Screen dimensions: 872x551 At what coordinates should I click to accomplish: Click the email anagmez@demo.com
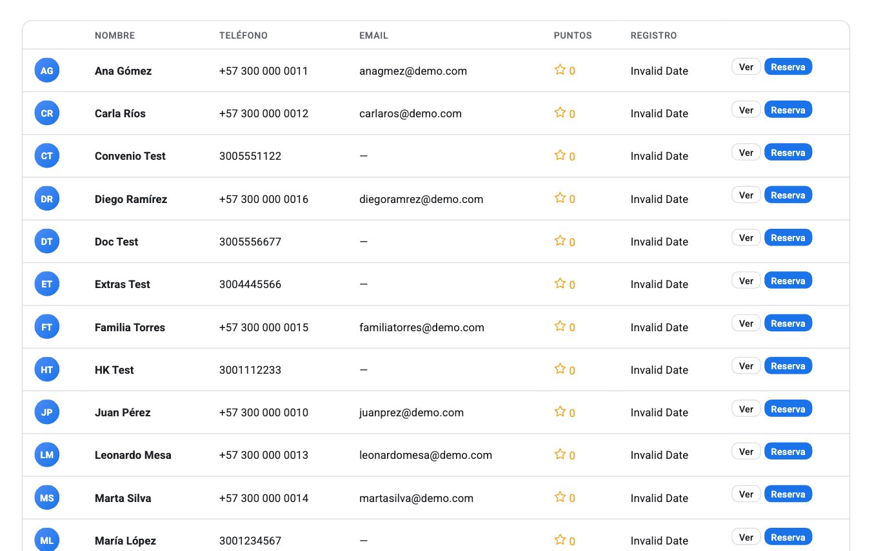(413, 71)
